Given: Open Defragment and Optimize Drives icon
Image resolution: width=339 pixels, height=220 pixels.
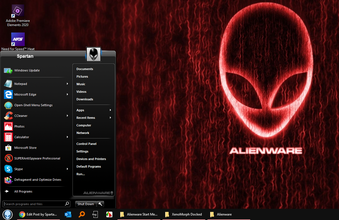Looking at the screenshot, I should [8, 180].
